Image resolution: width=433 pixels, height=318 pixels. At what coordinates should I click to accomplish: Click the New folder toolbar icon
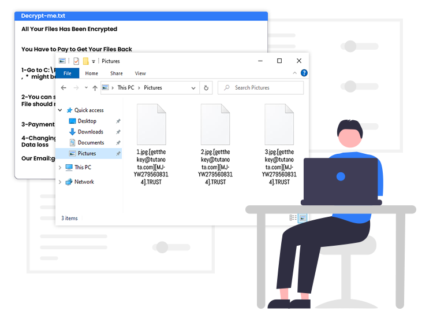point(86,61)
